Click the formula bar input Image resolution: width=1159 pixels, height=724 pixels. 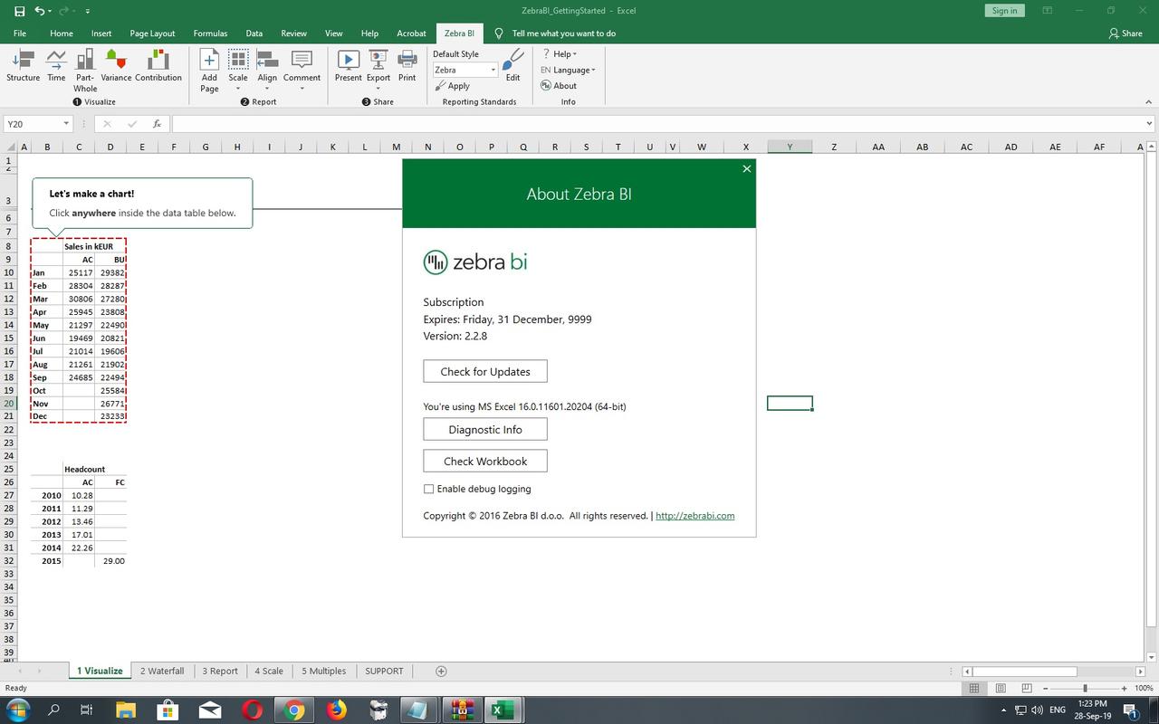coord(656,124)
